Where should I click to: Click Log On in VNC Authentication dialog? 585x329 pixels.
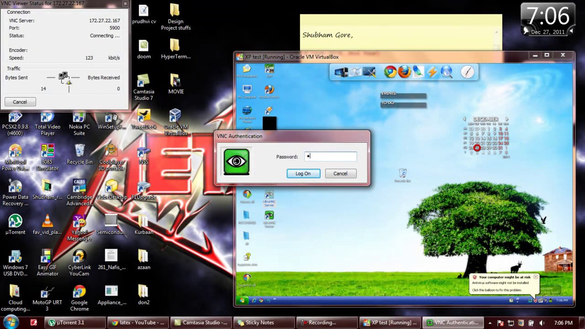pyautogui.click(x=303, y=174)
